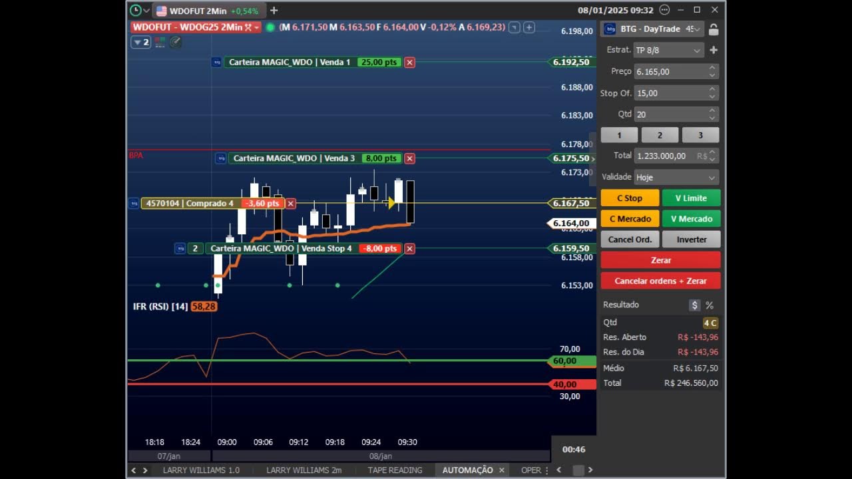This screenshot has width=852, height=479.
Task: Add a new tab with the plus button
Action: pyautogui.click(x=274, y=11)
